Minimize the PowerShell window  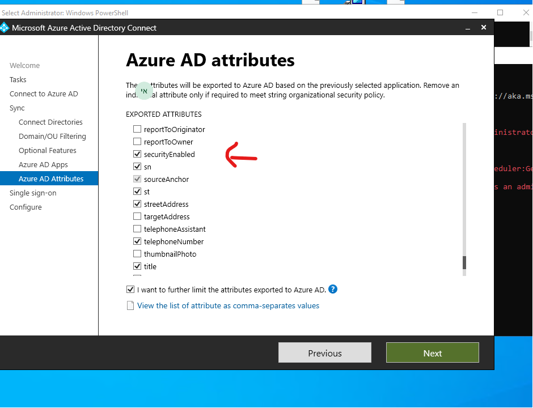[475, 12]
